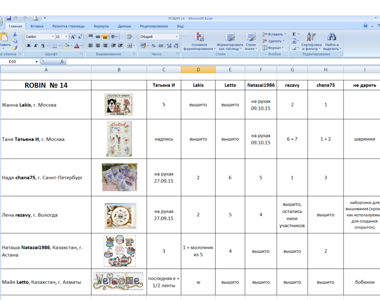Toggle italic formatting (К)
The height and width of the screenshot is (300, 380).
36,46
